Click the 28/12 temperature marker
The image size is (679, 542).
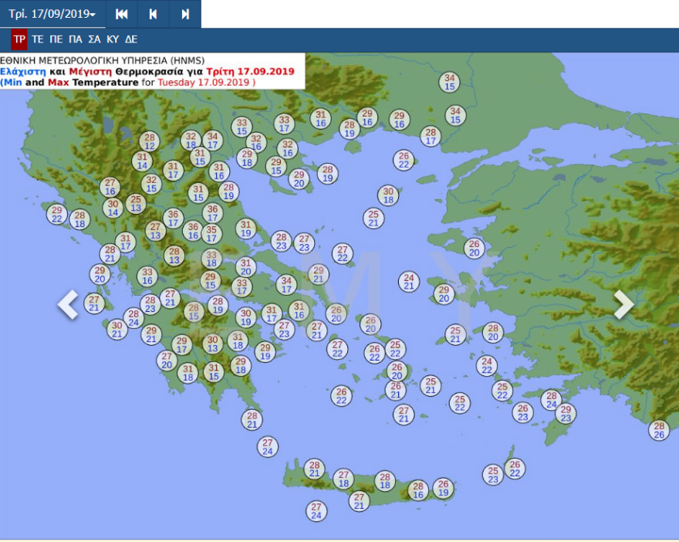[150, 141]
